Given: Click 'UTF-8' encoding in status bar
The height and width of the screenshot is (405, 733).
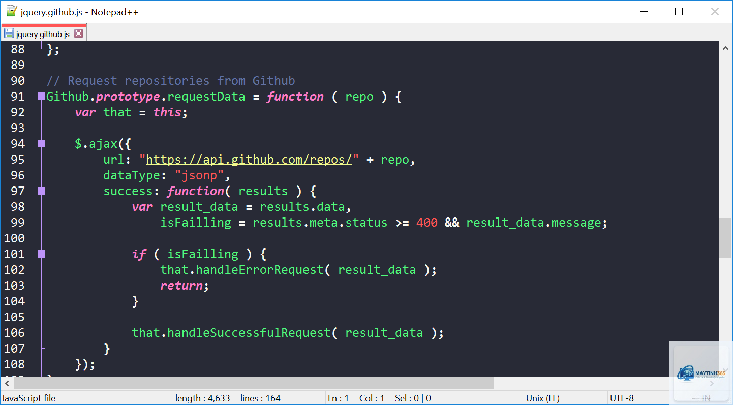Looking at the screenshot, I should [622, 398].
